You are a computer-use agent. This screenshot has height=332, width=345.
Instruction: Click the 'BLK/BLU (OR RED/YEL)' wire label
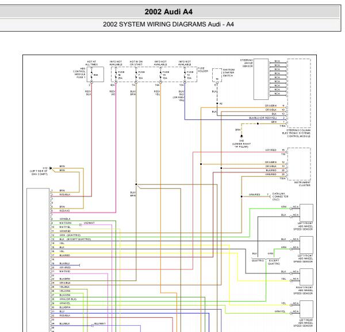pos(263,118)
